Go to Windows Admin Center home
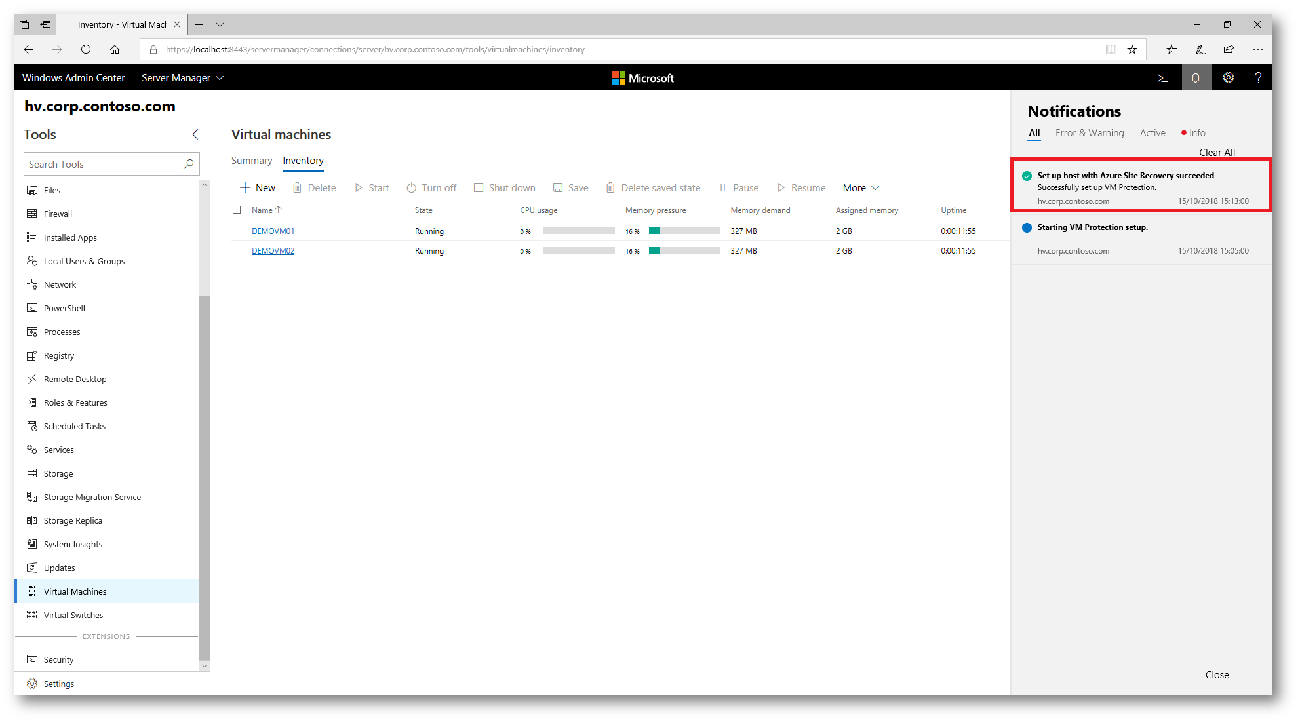1300x723 pixels. (x=73, y=78)
